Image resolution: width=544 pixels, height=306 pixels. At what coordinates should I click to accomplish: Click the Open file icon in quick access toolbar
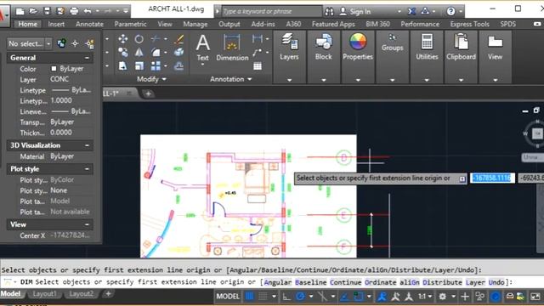coord(33,11)
